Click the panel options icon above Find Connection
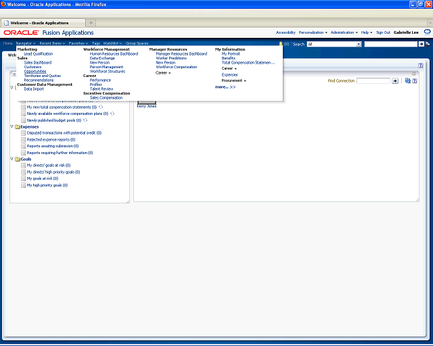 (413, 74)
